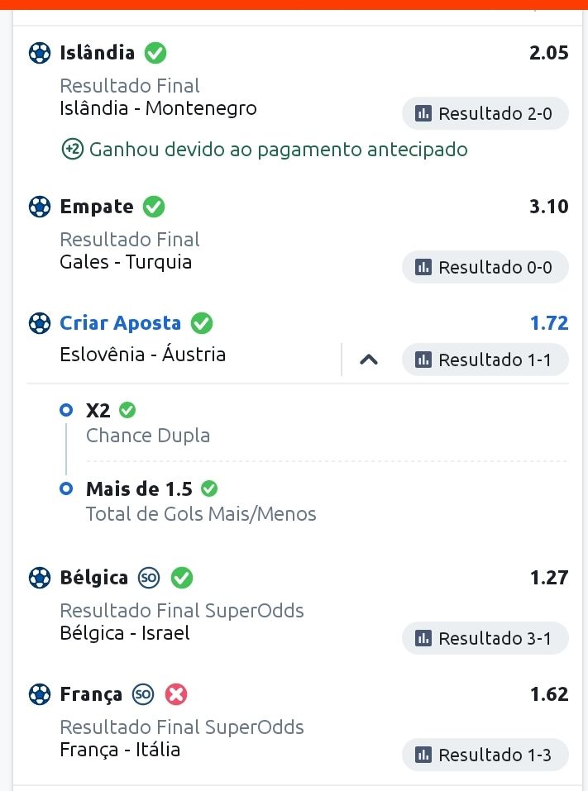Open Resultado 2-0 stats for Islândia - Montenegro
This screenshot has height=791, width=588.
(485, 113)
